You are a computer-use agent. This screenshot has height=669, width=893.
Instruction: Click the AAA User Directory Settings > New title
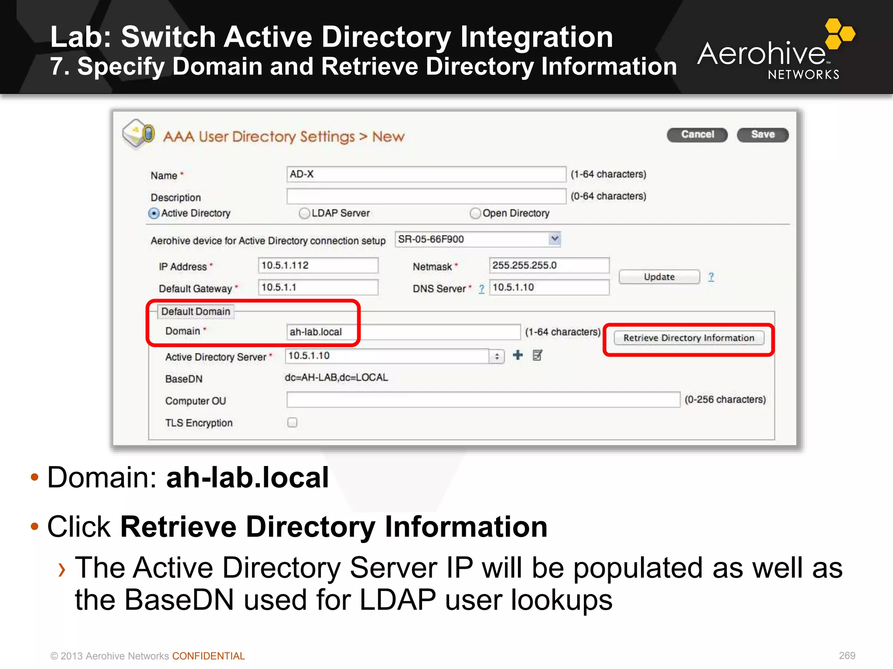(284, 137)
